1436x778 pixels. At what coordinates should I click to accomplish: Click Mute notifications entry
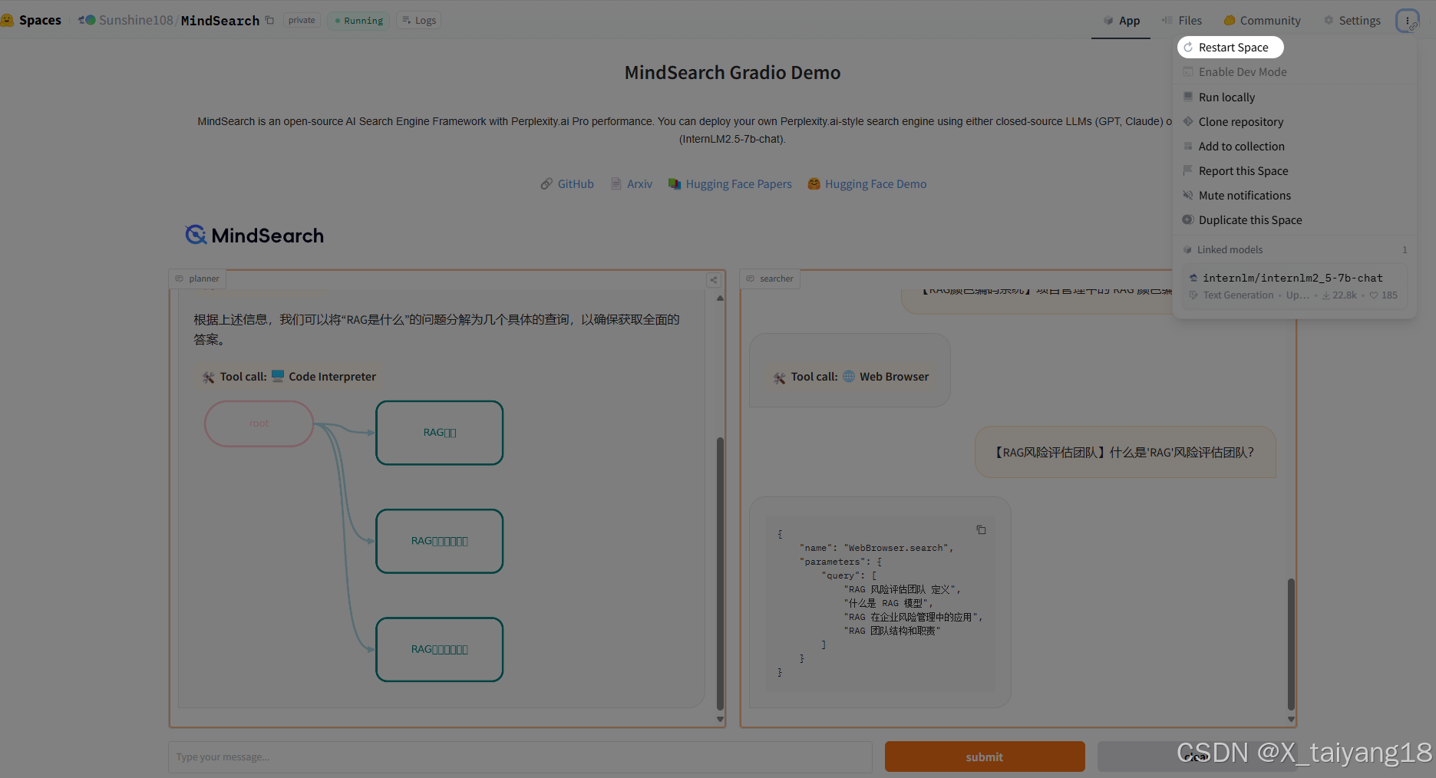1244,196
